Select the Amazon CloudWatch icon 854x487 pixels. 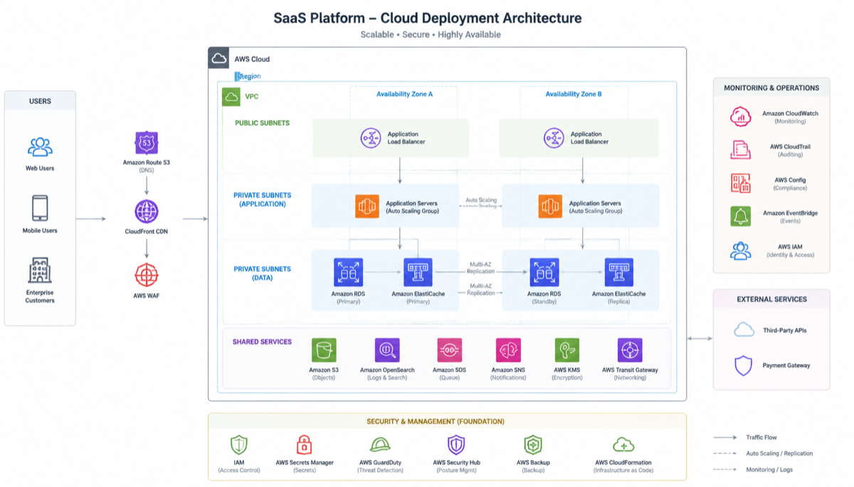pos(741,116)
